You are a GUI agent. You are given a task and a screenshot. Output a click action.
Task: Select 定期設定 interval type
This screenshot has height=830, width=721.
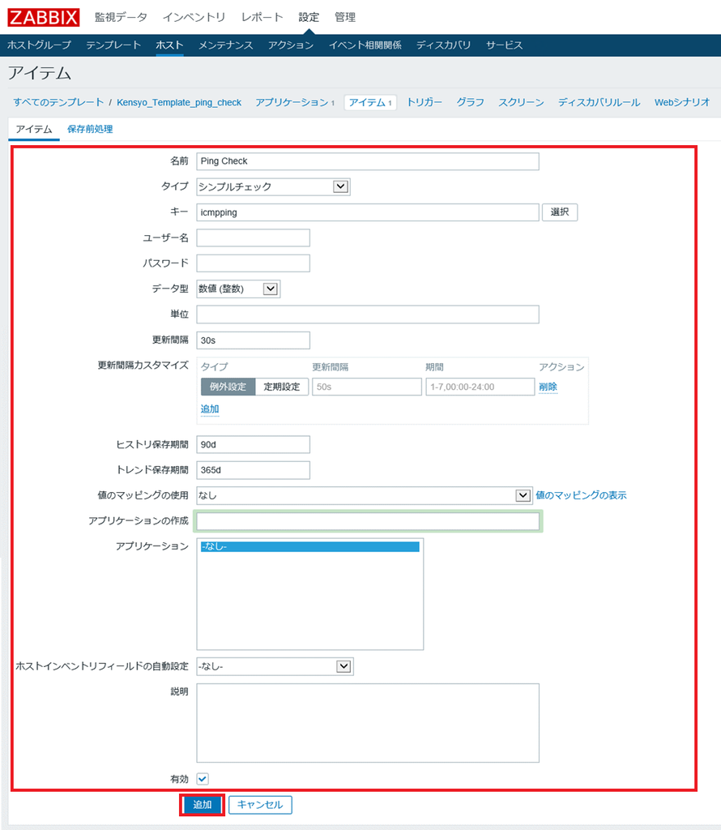281,387
